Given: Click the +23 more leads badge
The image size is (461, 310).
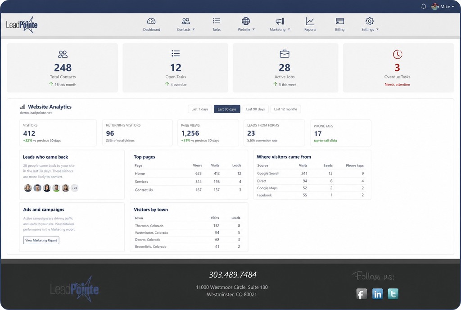Looking at the screenshot, I should (75, 188).
